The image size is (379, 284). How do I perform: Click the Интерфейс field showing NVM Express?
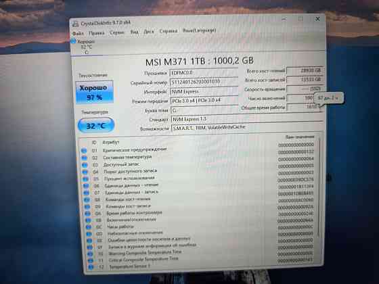[x=204, y=91]
